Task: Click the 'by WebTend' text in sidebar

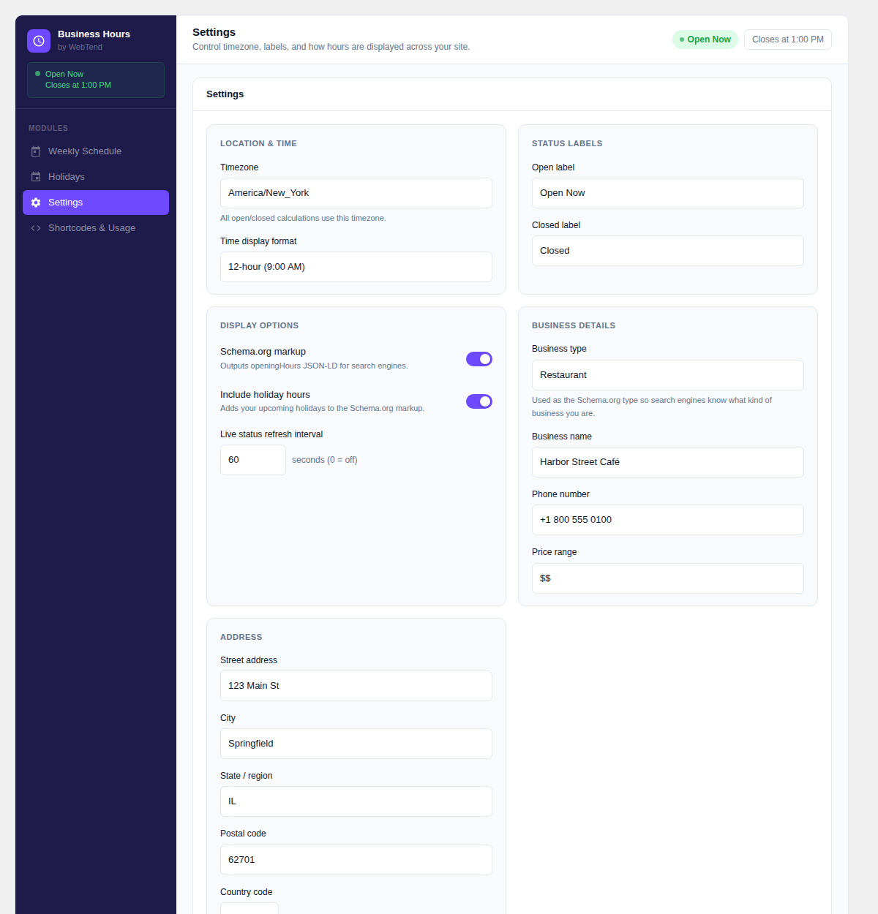Action: 80,47
